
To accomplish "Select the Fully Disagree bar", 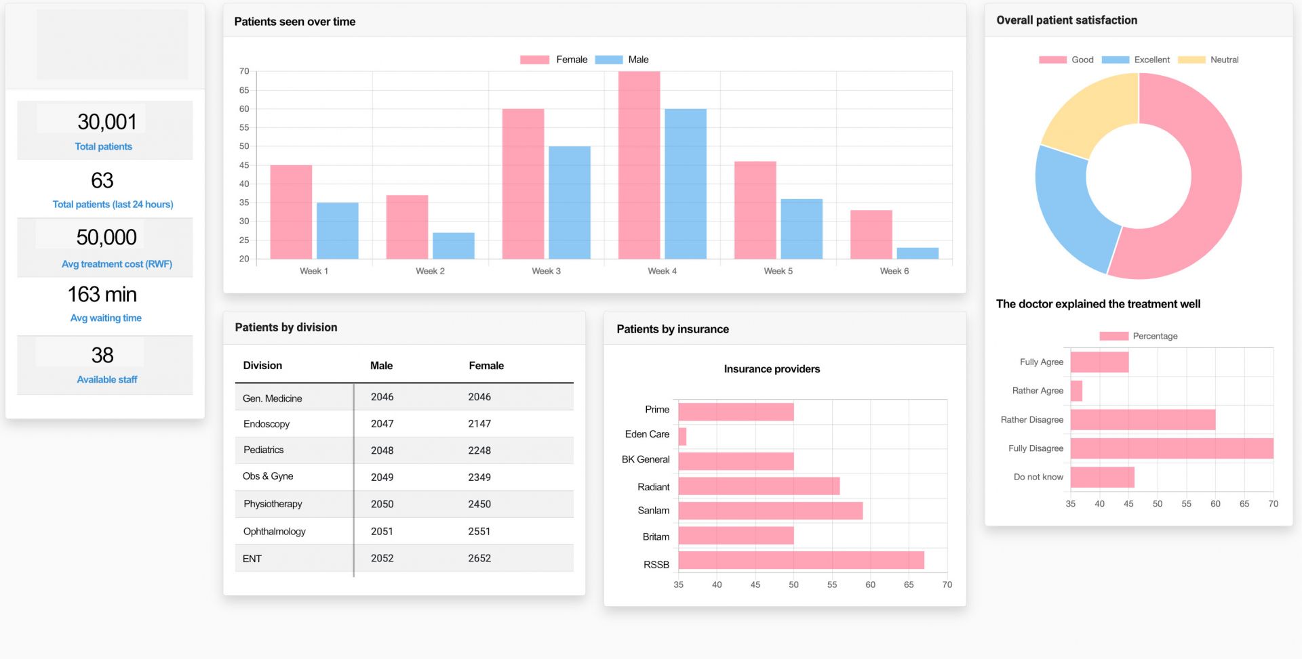I will click(x=1171, y=448).
